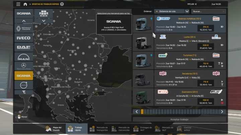Go to previous job list page
The height and width of the screenshot is (135, 241).
(x=137, y=112)
